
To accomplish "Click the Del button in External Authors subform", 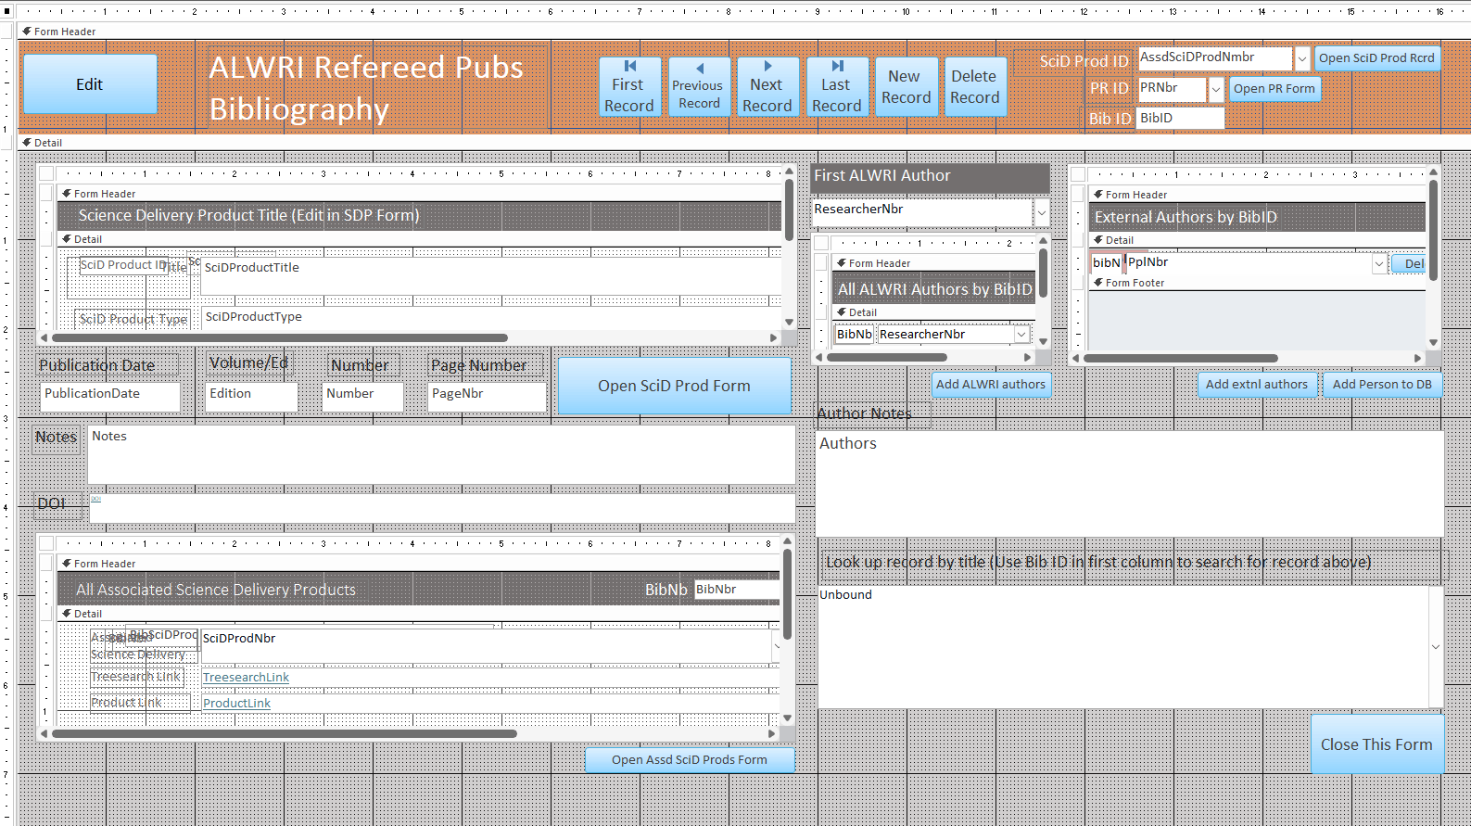I will tap(1409, 264).
